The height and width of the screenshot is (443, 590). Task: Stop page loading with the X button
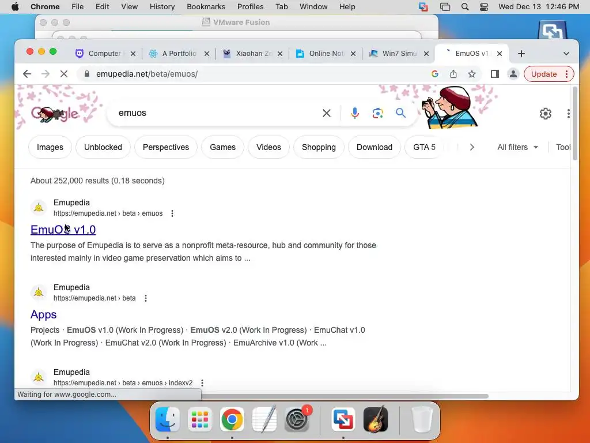tap(64, 74)
